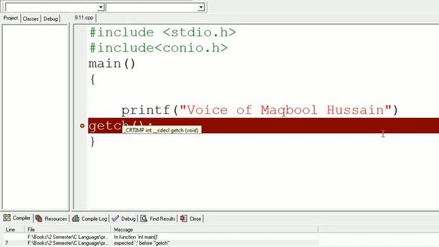This screenshot has height=247, width=439.
Task: Click the getch function tooltip
Action: [x=162, y=130]
